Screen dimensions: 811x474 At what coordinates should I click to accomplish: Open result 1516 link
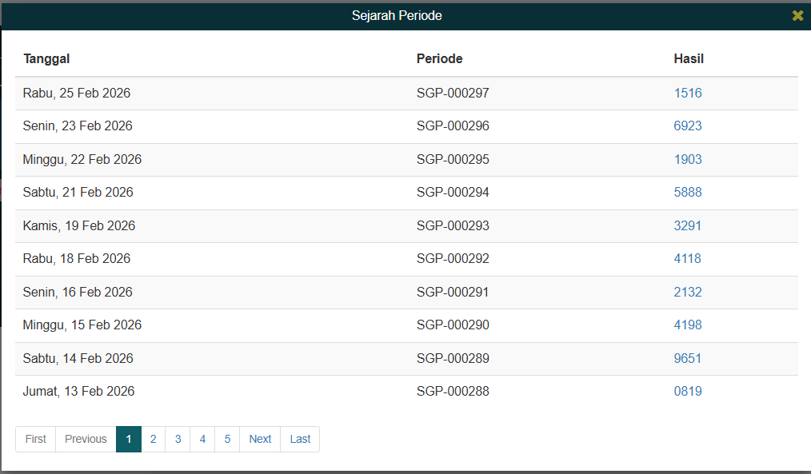pyautogui.click(x=688, y=93)
